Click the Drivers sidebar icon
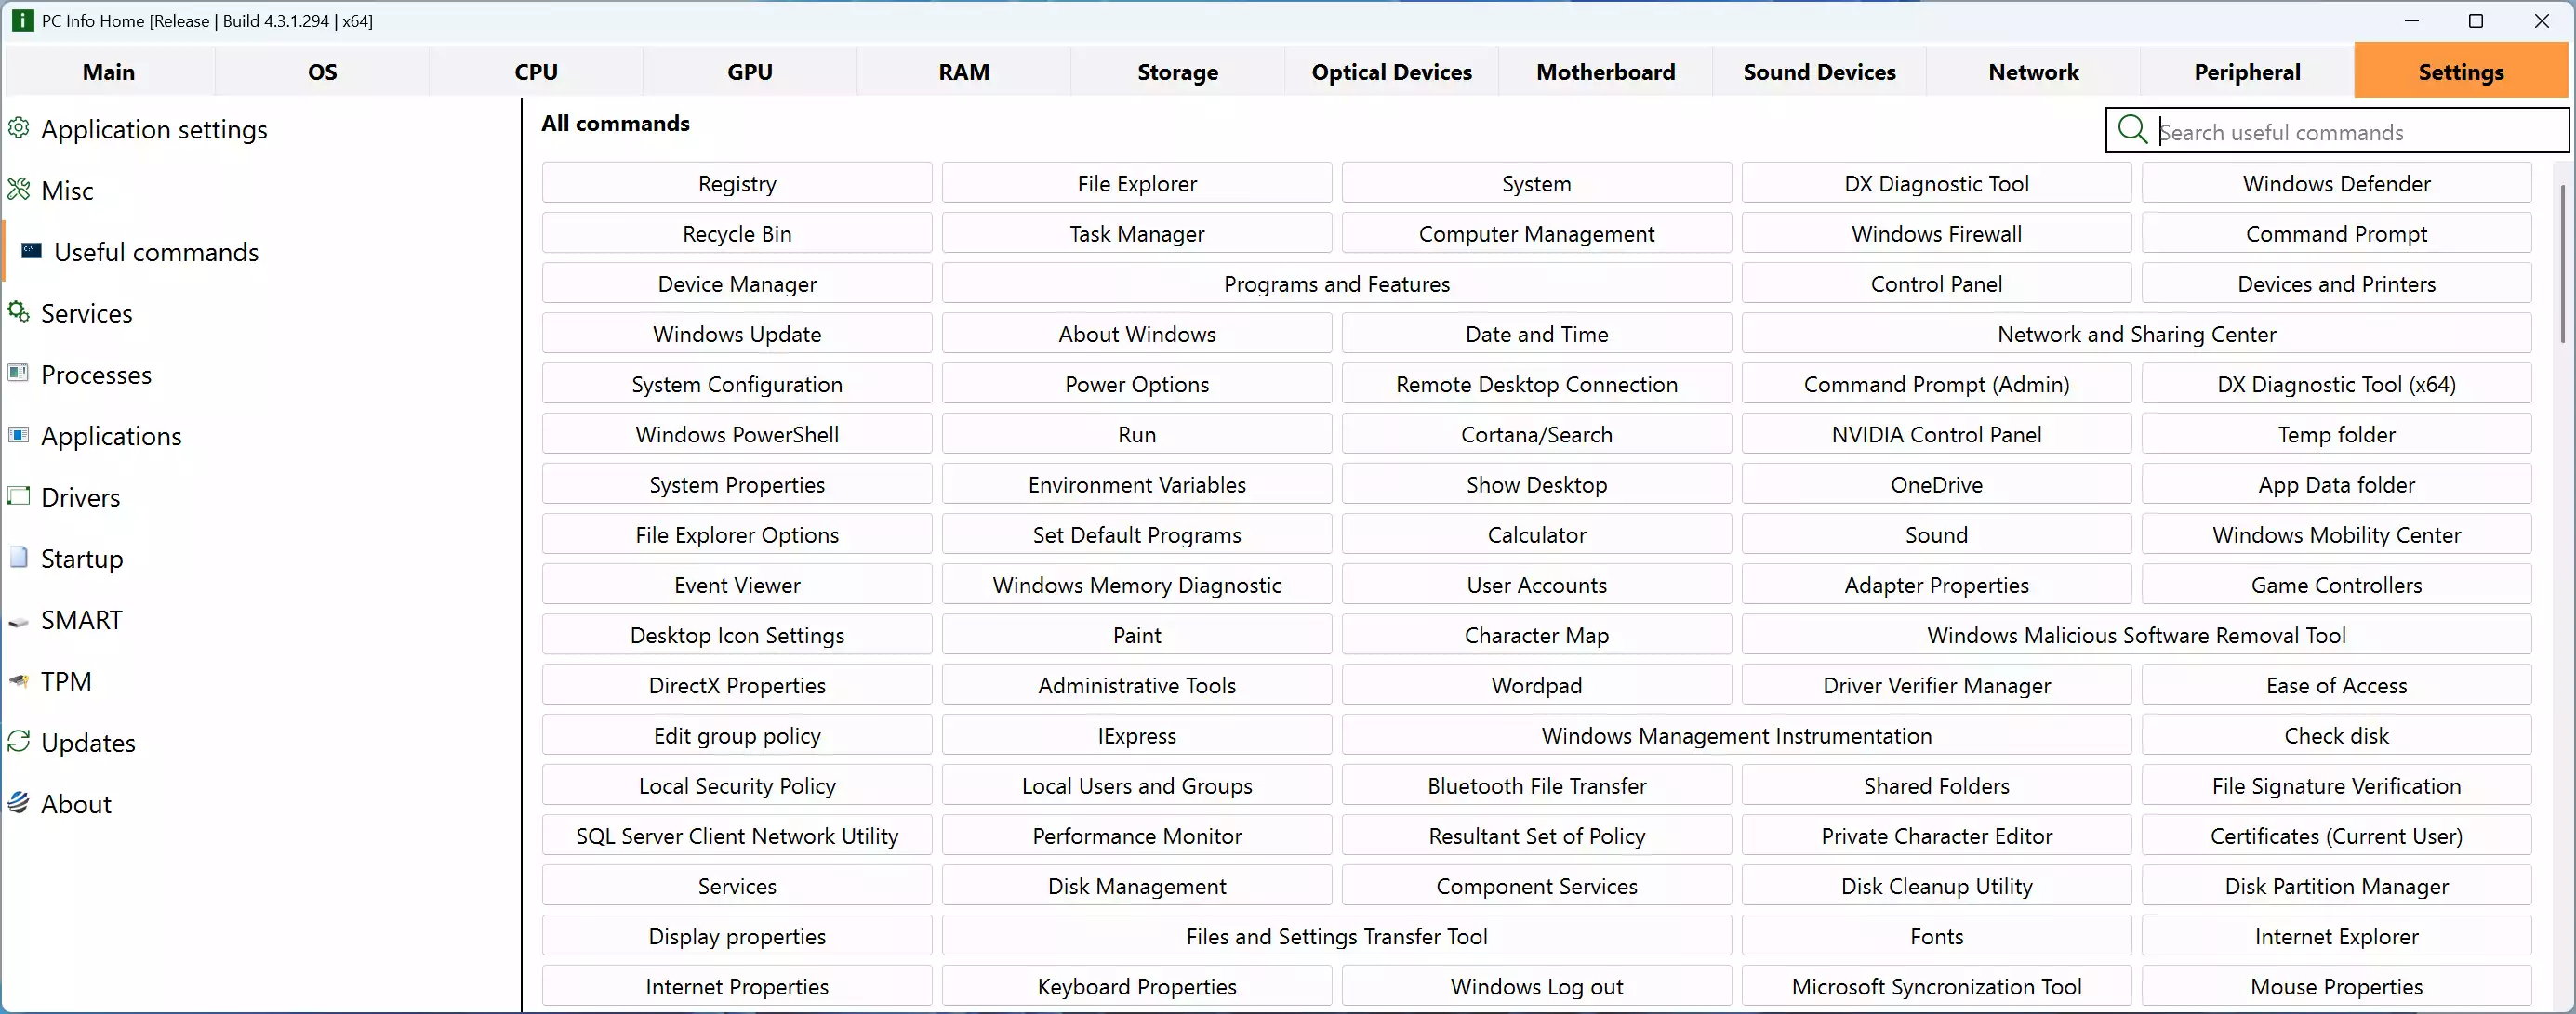The image size is (2576, 1014). 18,495
